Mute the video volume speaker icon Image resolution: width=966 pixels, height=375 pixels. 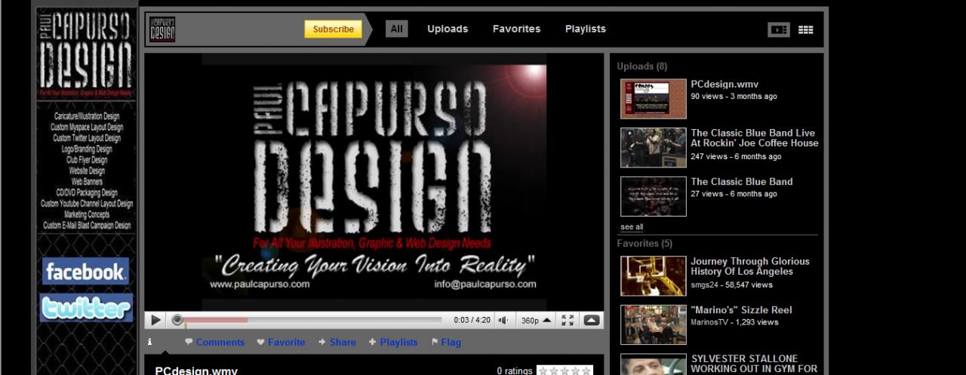[503, 320]
